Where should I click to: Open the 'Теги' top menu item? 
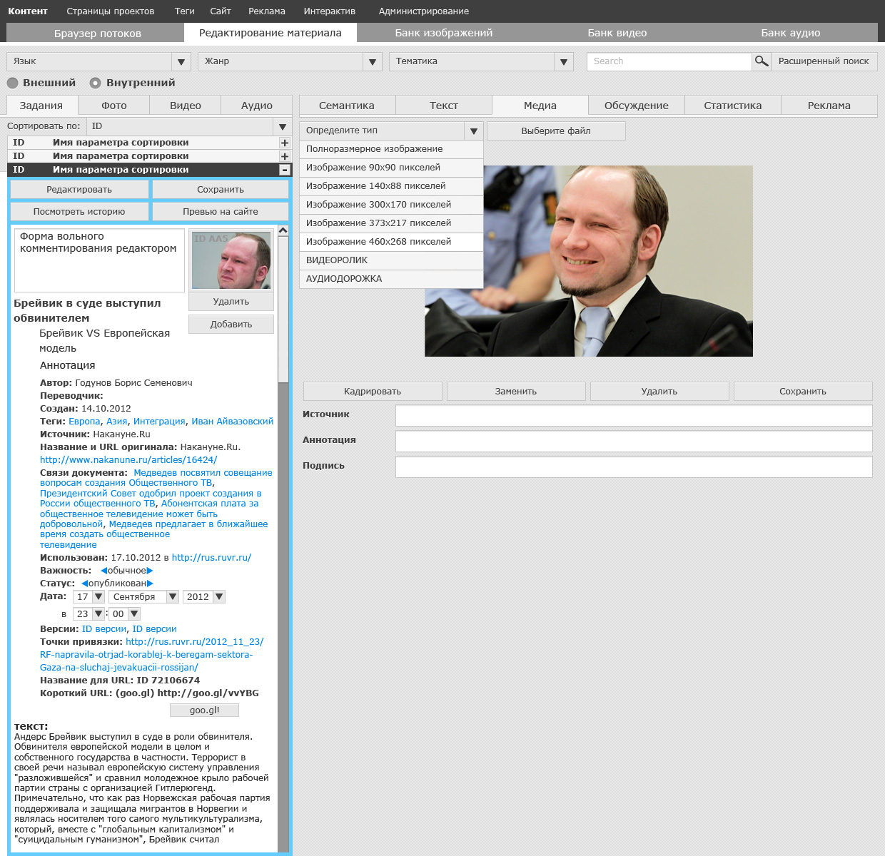185,11
